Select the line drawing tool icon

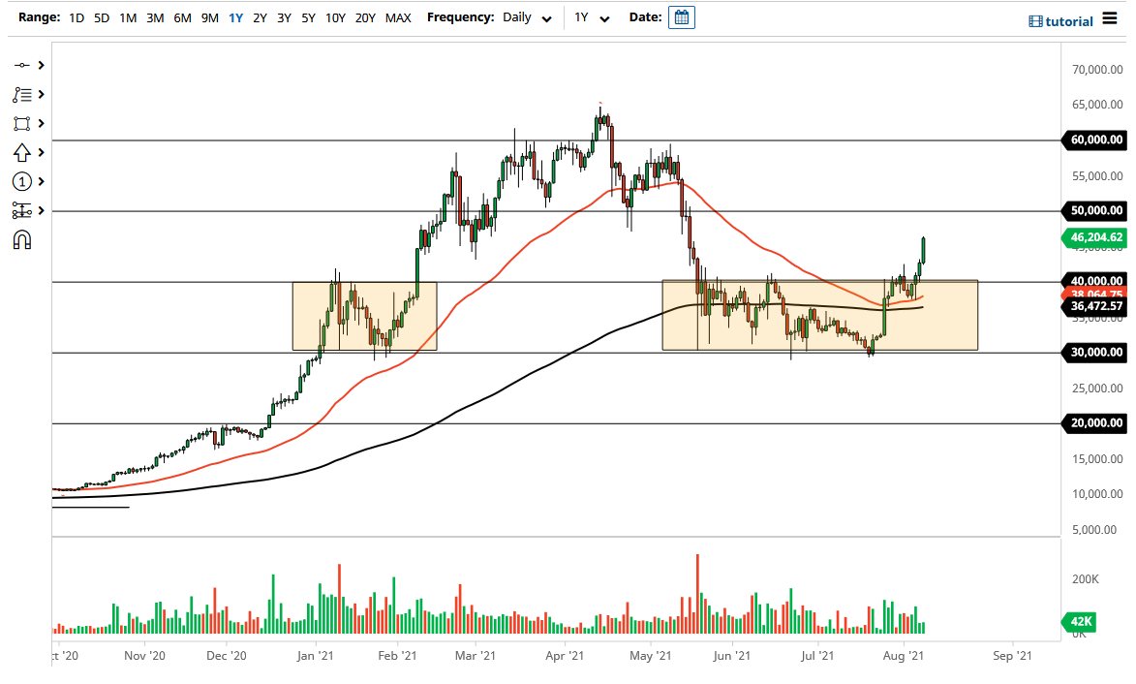click(21, 65)
